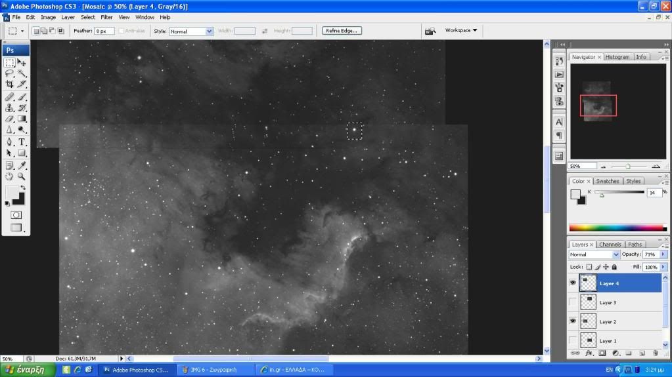
Task: Select the Eyedropper tool
Action: (x=22, y=165)
